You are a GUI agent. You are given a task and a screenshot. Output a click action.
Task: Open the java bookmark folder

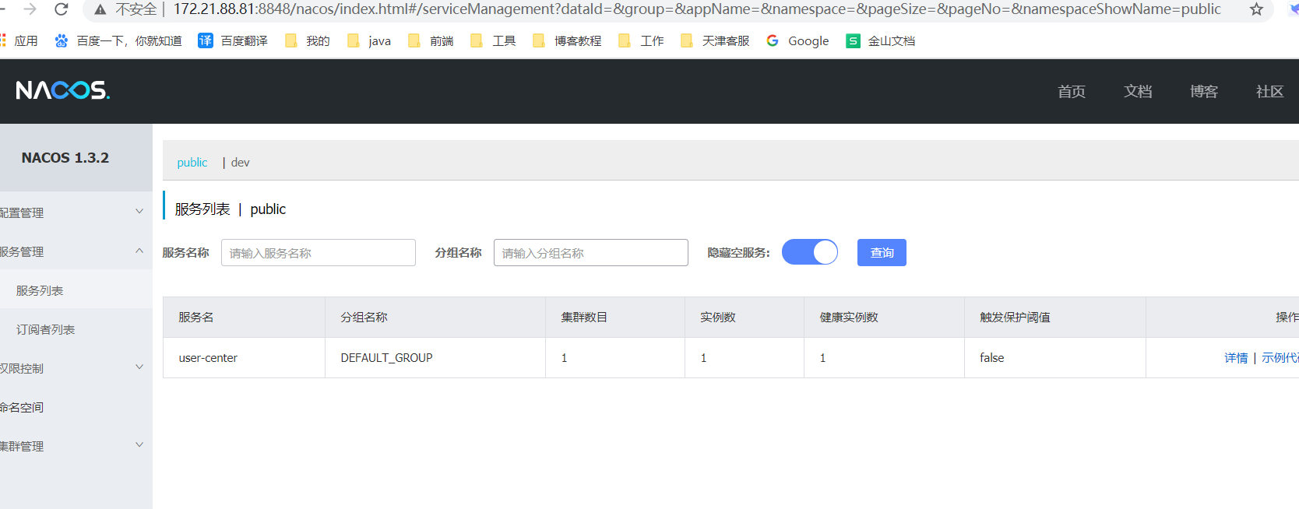[x=369, y=40]
